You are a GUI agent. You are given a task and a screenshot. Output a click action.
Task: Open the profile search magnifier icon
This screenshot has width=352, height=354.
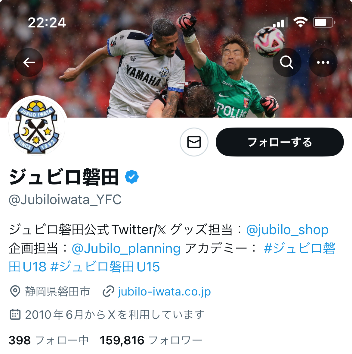coord(287,62)
